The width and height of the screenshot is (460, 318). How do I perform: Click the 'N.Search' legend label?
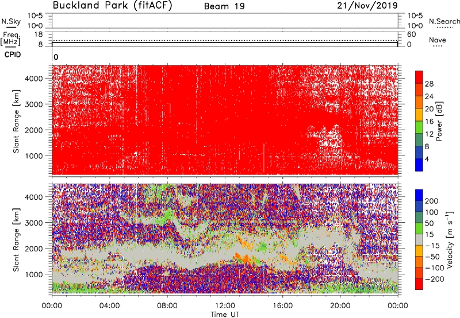click(x=444, y=21)
